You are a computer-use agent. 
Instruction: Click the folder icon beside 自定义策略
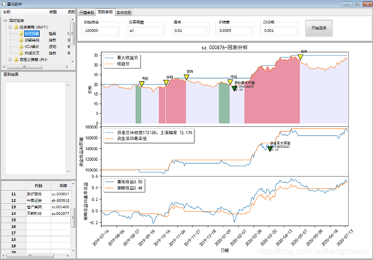pos(16,60)
